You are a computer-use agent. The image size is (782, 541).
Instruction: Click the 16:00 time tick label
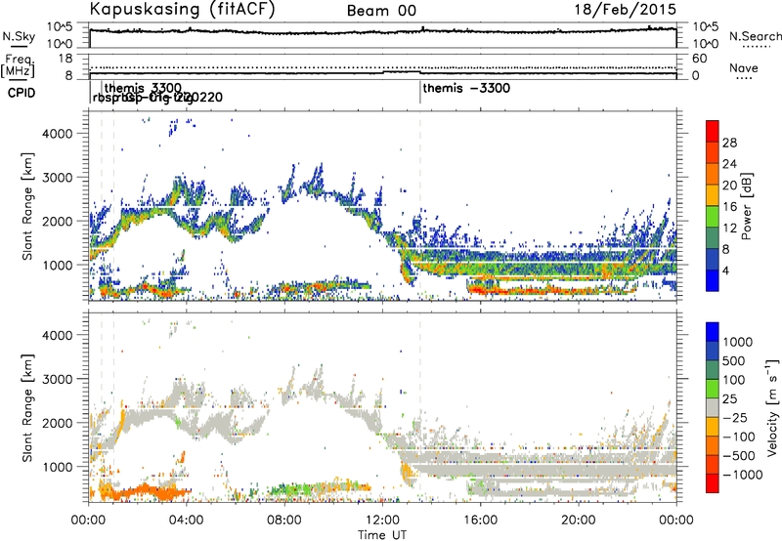pos(480,520)
